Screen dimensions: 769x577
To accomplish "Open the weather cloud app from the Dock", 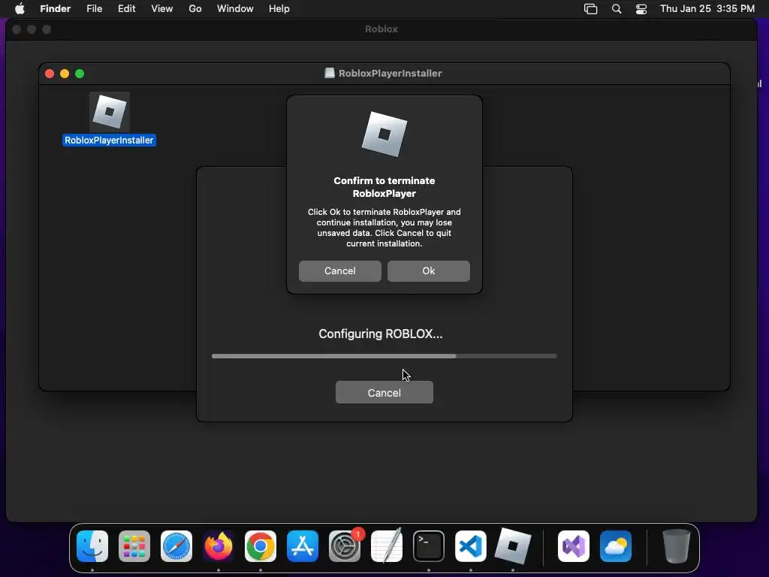I will coord(616,546).
